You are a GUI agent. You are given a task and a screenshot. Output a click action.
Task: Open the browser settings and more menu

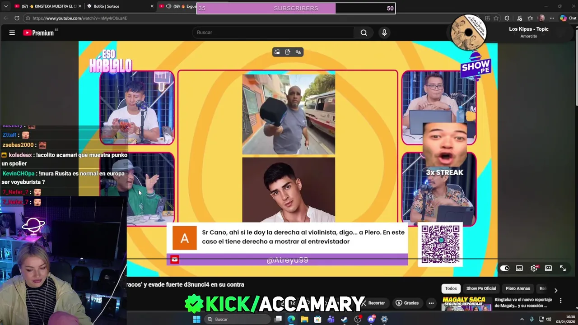tap(552, 18)
